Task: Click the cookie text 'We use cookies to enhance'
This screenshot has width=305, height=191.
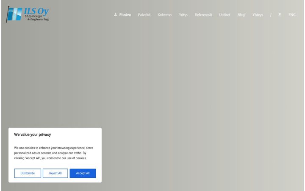Action: (x=32, y=148)
